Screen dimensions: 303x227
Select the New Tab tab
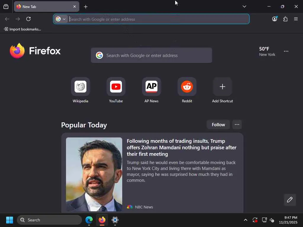[x=46, y=7]
